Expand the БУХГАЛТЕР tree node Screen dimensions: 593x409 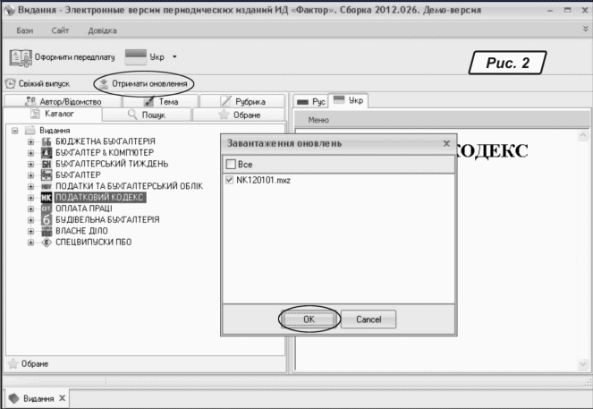point(31,175)
